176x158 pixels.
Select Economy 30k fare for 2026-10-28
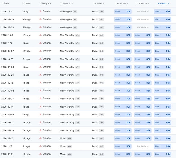[123, 59]
